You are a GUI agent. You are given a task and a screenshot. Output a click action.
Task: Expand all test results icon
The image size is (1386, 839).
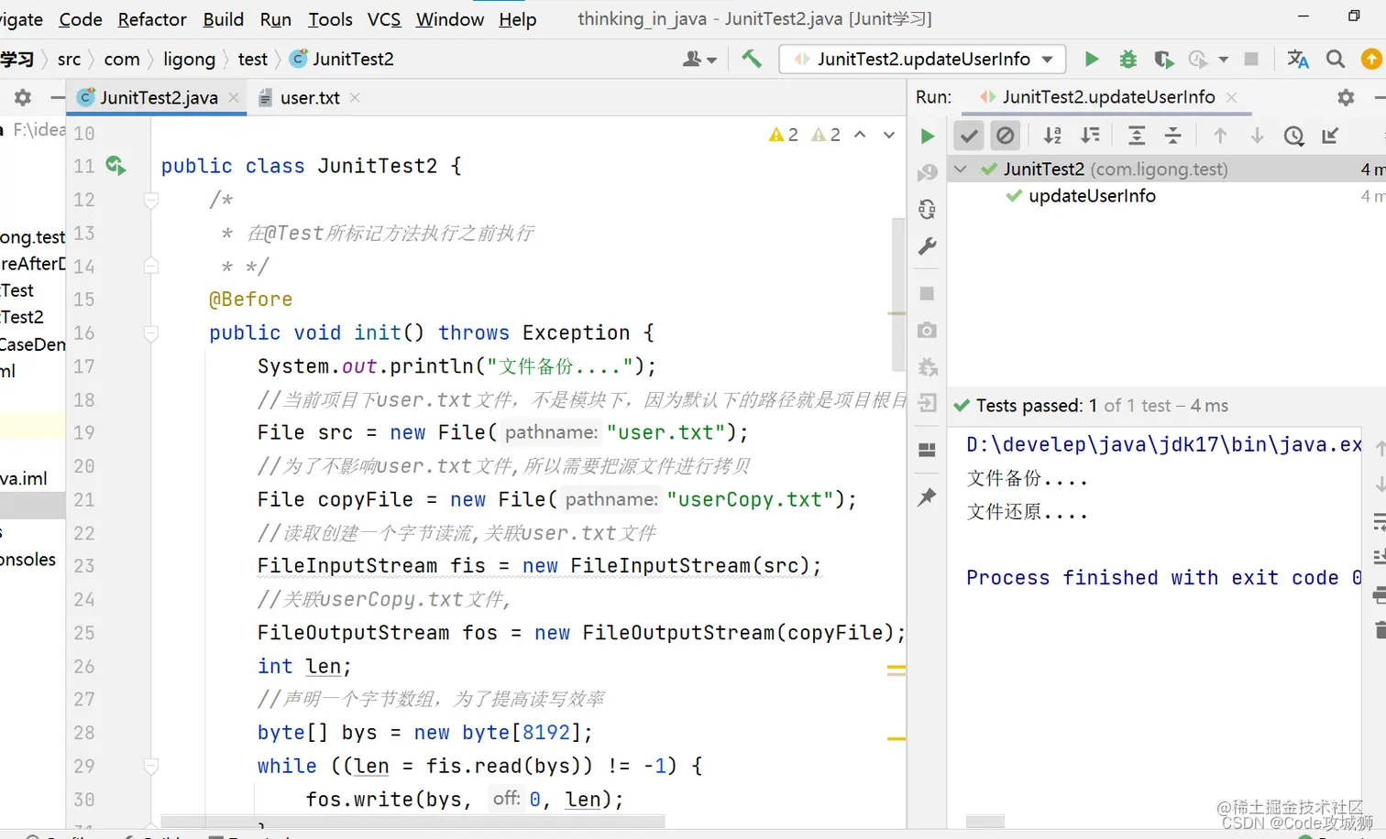1137,136
